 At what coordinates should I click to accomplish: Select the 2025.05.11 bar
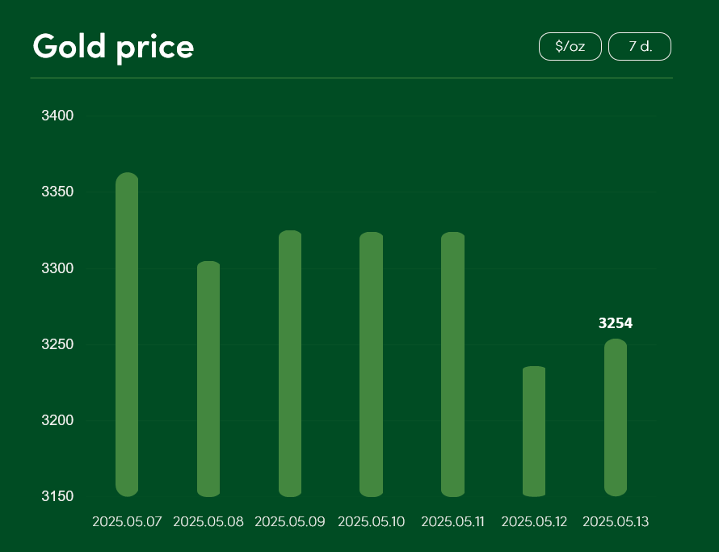pyautogui.click(x=453, y=364)
